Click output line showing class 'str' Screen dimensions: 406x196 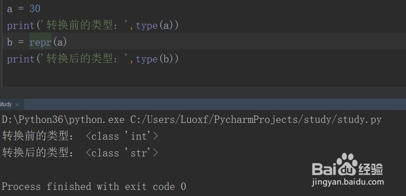(80, 153)
